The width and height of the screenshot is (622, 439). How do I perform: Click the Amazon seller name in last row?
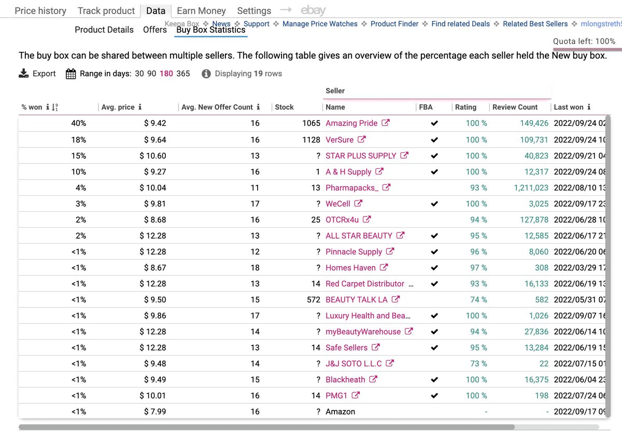coord(340,412)
